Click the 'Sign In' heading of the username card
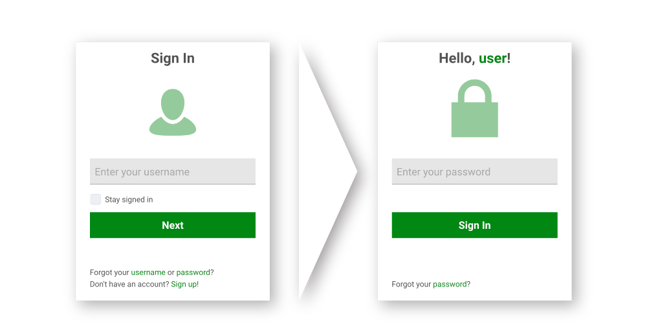Viewport: 647px width, 331px height. pyautogui.click(x=173, y=58)
